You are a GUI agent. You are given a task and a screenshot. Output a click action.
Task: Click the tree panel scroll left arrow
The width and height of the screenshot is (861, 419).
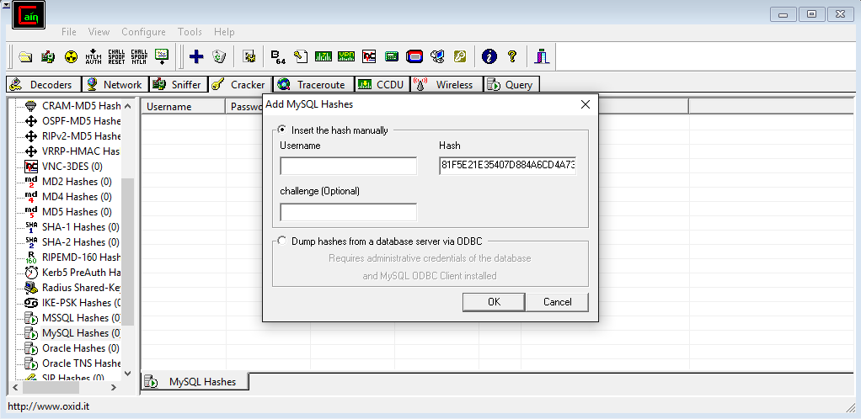(x=15, y=387)
